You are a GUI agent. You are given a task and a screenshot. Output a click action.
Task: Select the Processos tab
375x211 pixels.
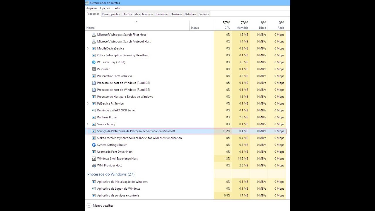[x=93, y=14]
